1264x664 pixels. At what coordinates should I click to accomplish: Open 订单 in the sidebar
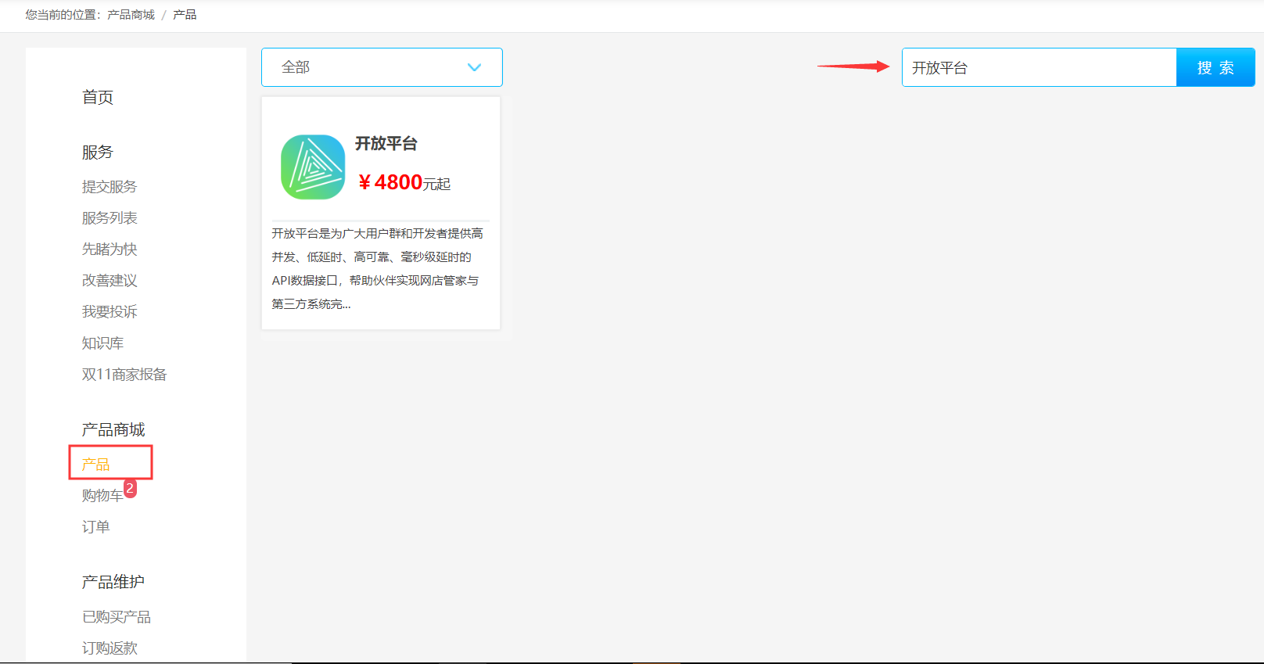[95, 527]
